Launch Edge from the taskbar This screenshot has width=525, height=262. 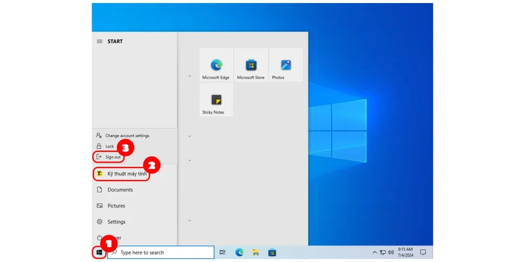(x=239, y=252)
